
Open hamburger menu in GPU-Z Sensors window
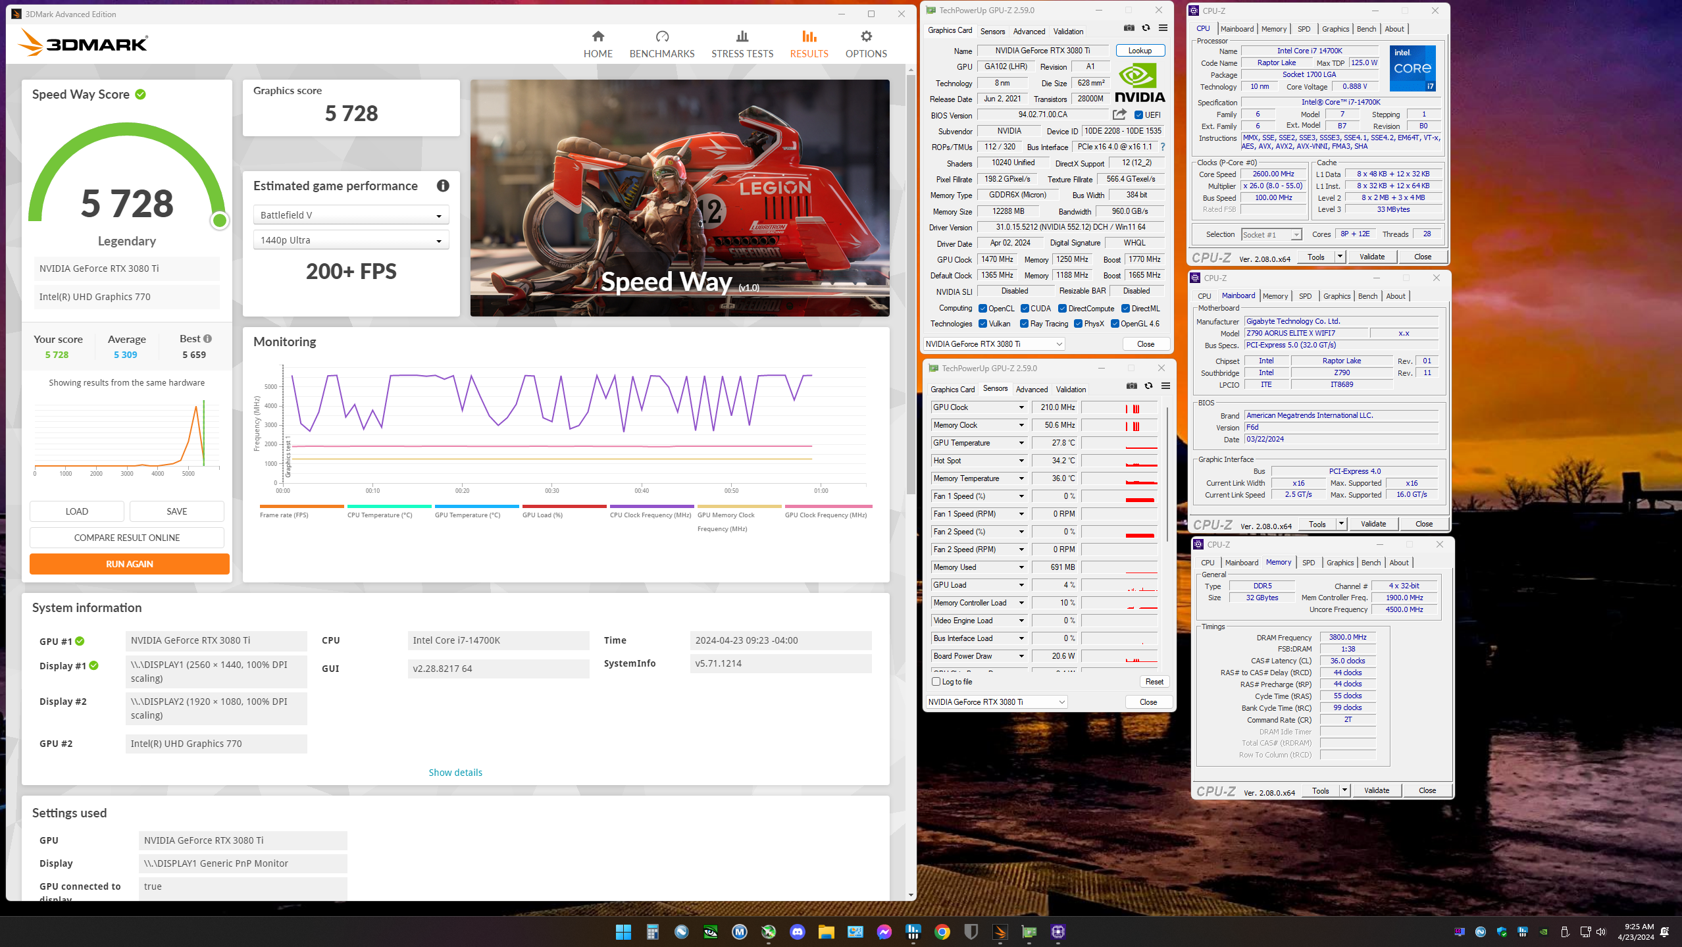[x=1165, y=386]
